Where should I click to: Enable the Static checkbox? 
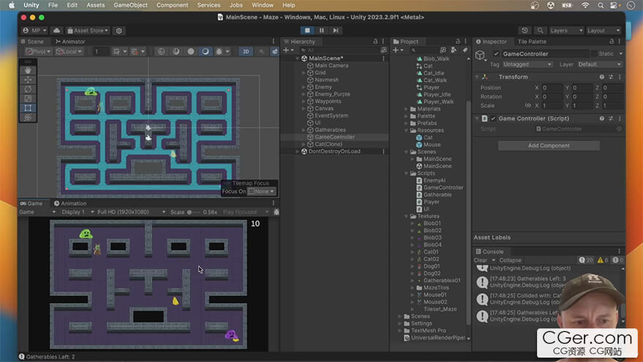(x=593, y=54)
